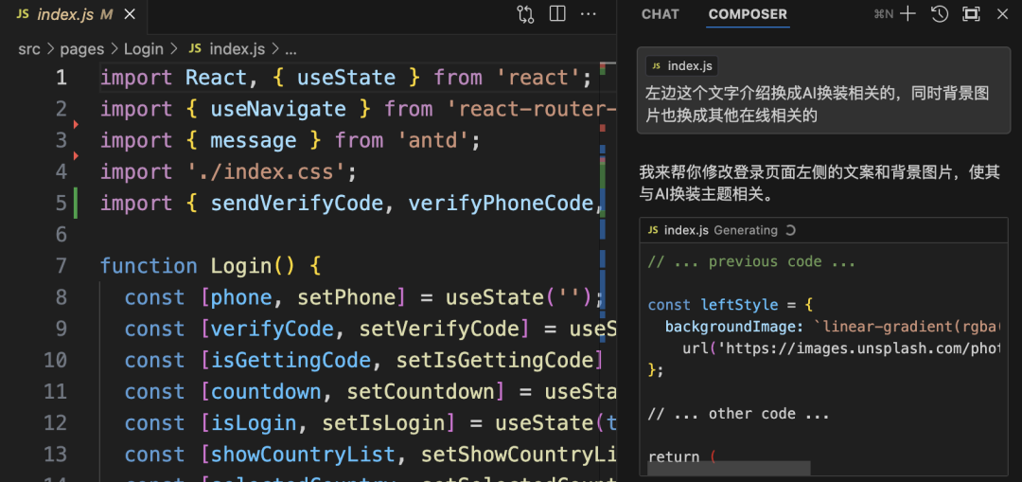Click the index.js file chip in prompt

pyautogui.click(x=681, y=66)
